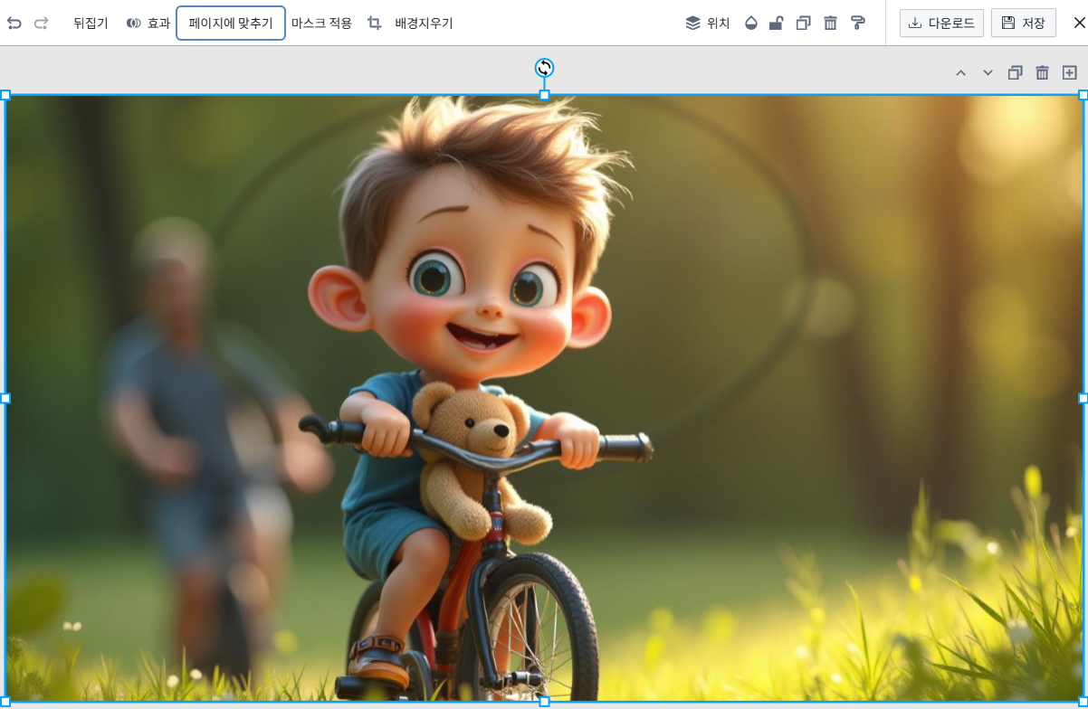Select 마스크 적용 in the menu bar
The height and width of the screenshot is (709, 1088).
322,23
